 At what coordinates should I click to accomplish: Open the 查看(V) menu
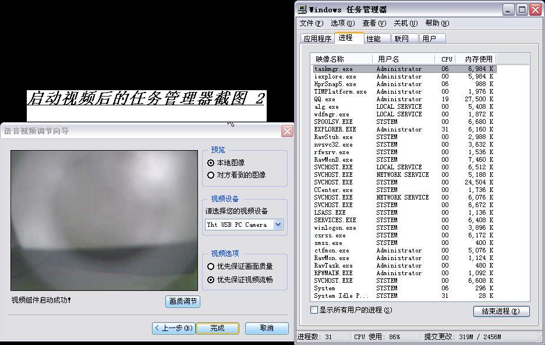pyautogui.click(x=374, y=23)
